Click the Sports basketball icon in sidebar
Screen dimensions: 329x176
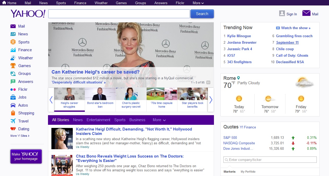(x=13, y=42)
